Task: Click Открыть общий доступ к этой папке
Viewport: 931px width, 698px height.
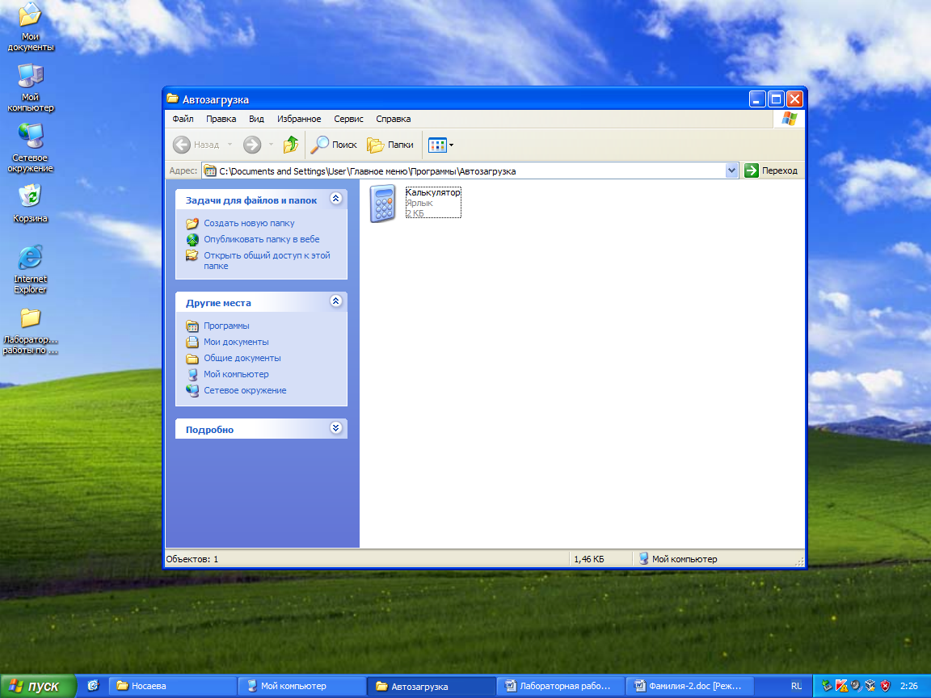Action: (267, 261)
